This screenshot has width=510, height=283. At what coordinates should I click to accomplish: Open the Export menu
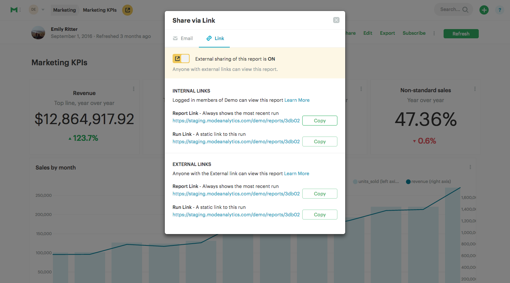tap(387, 33)
